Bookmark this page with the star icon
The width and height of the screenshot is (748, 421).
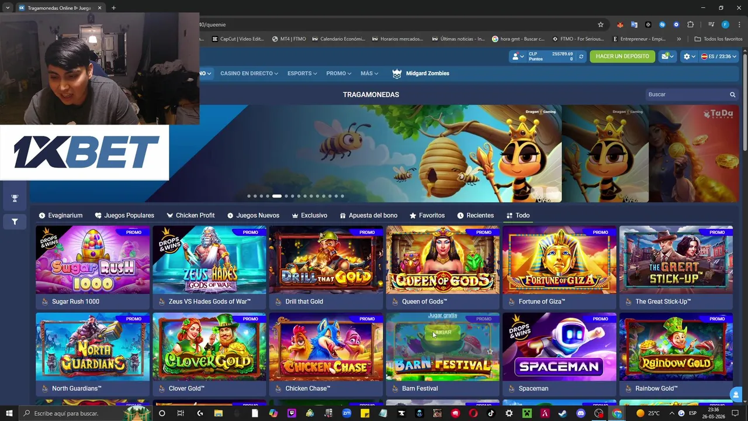600,25
